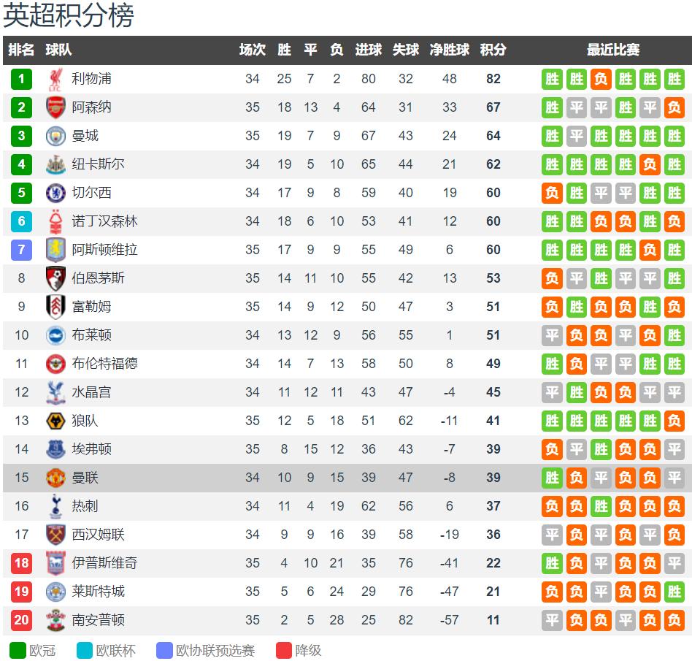692x661 pixels.
Task: Click the Southampton (南安普顿) crest icon
Action: [x=55, y=620]
